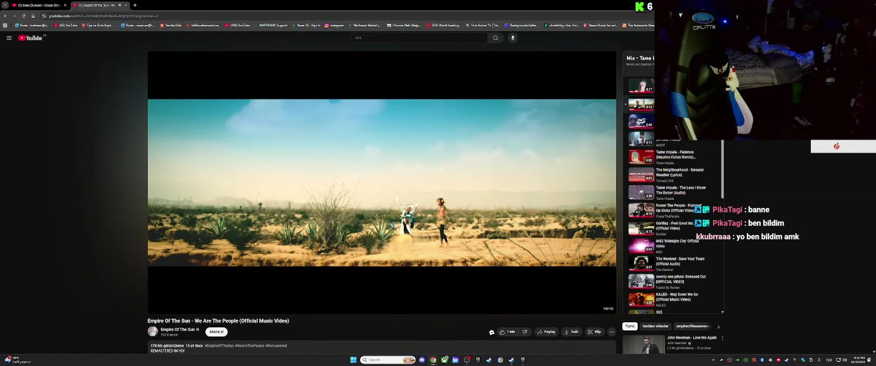Open a new browser tab
This screenshot has width=876, height=366.
135,5
